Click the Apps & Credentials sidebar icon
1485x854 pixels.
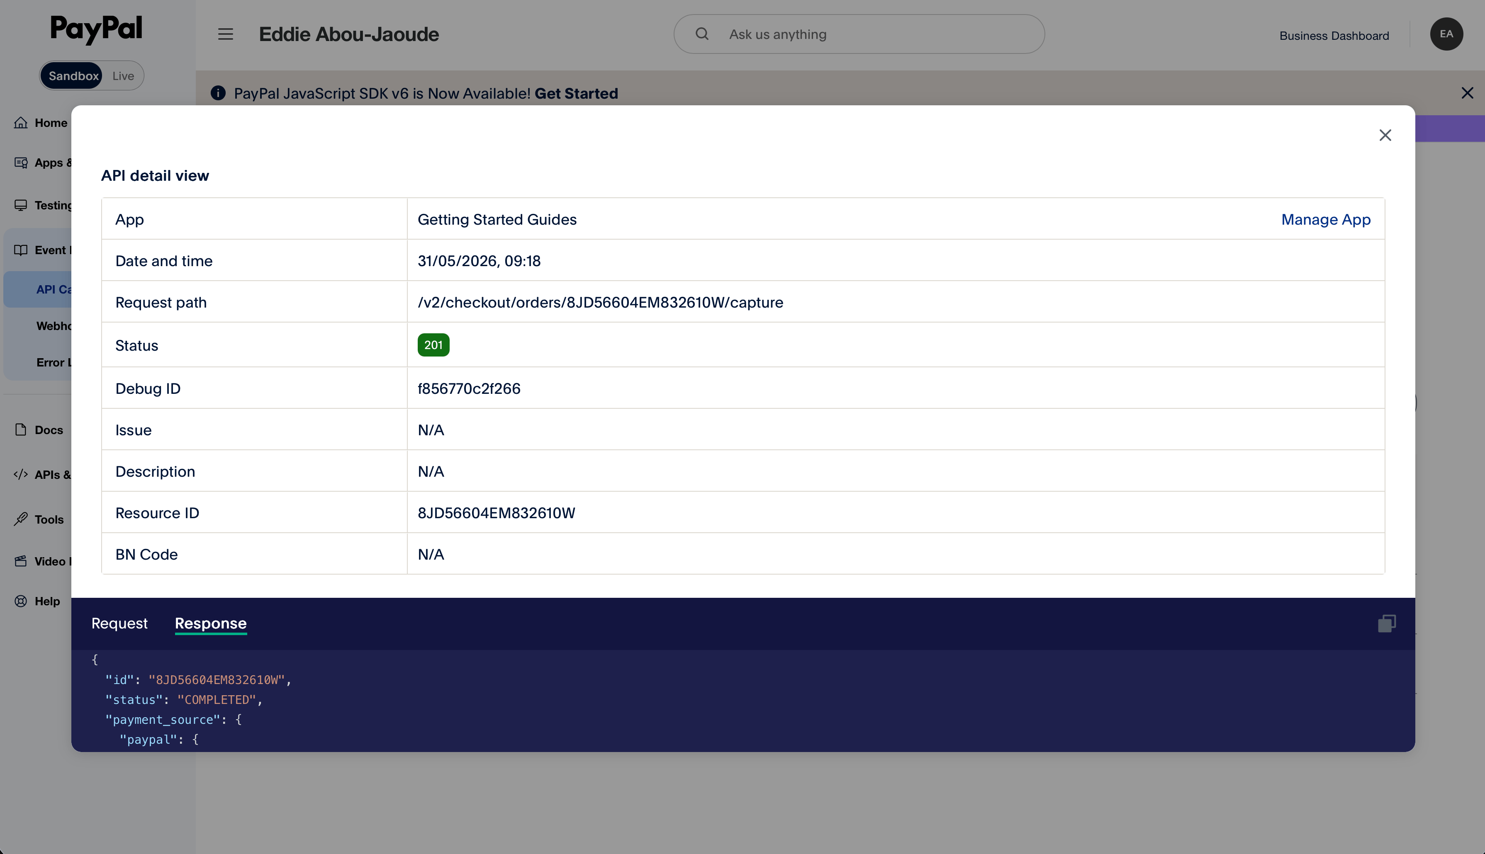21,163
